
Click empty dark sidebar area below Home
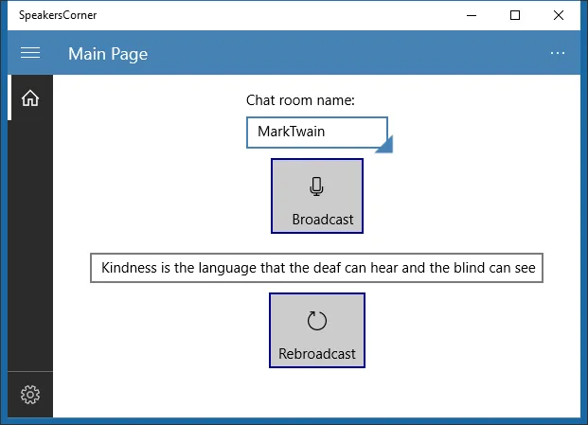30,243
